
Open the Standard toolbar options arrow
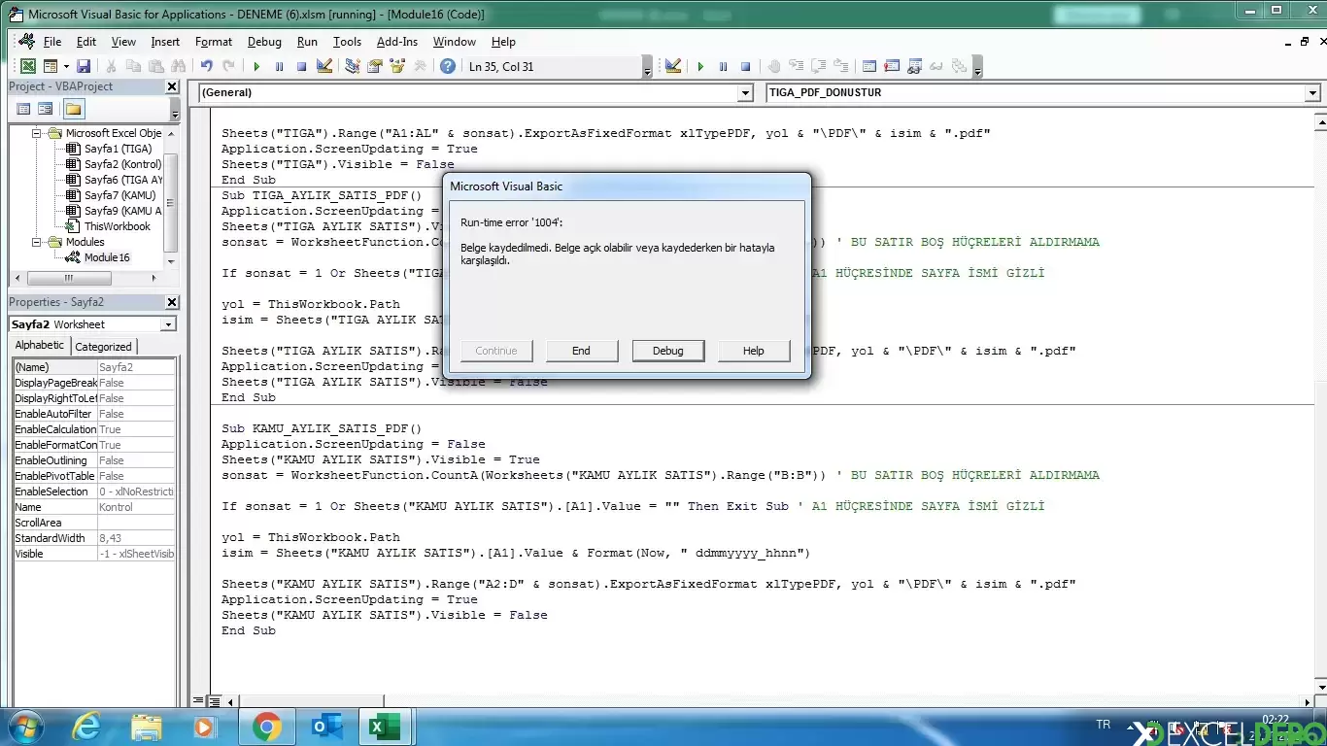(x=648, y=66)
